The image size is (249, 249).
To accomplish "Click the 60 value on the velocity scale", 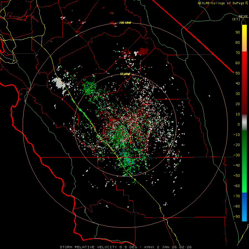I will 238,63.
